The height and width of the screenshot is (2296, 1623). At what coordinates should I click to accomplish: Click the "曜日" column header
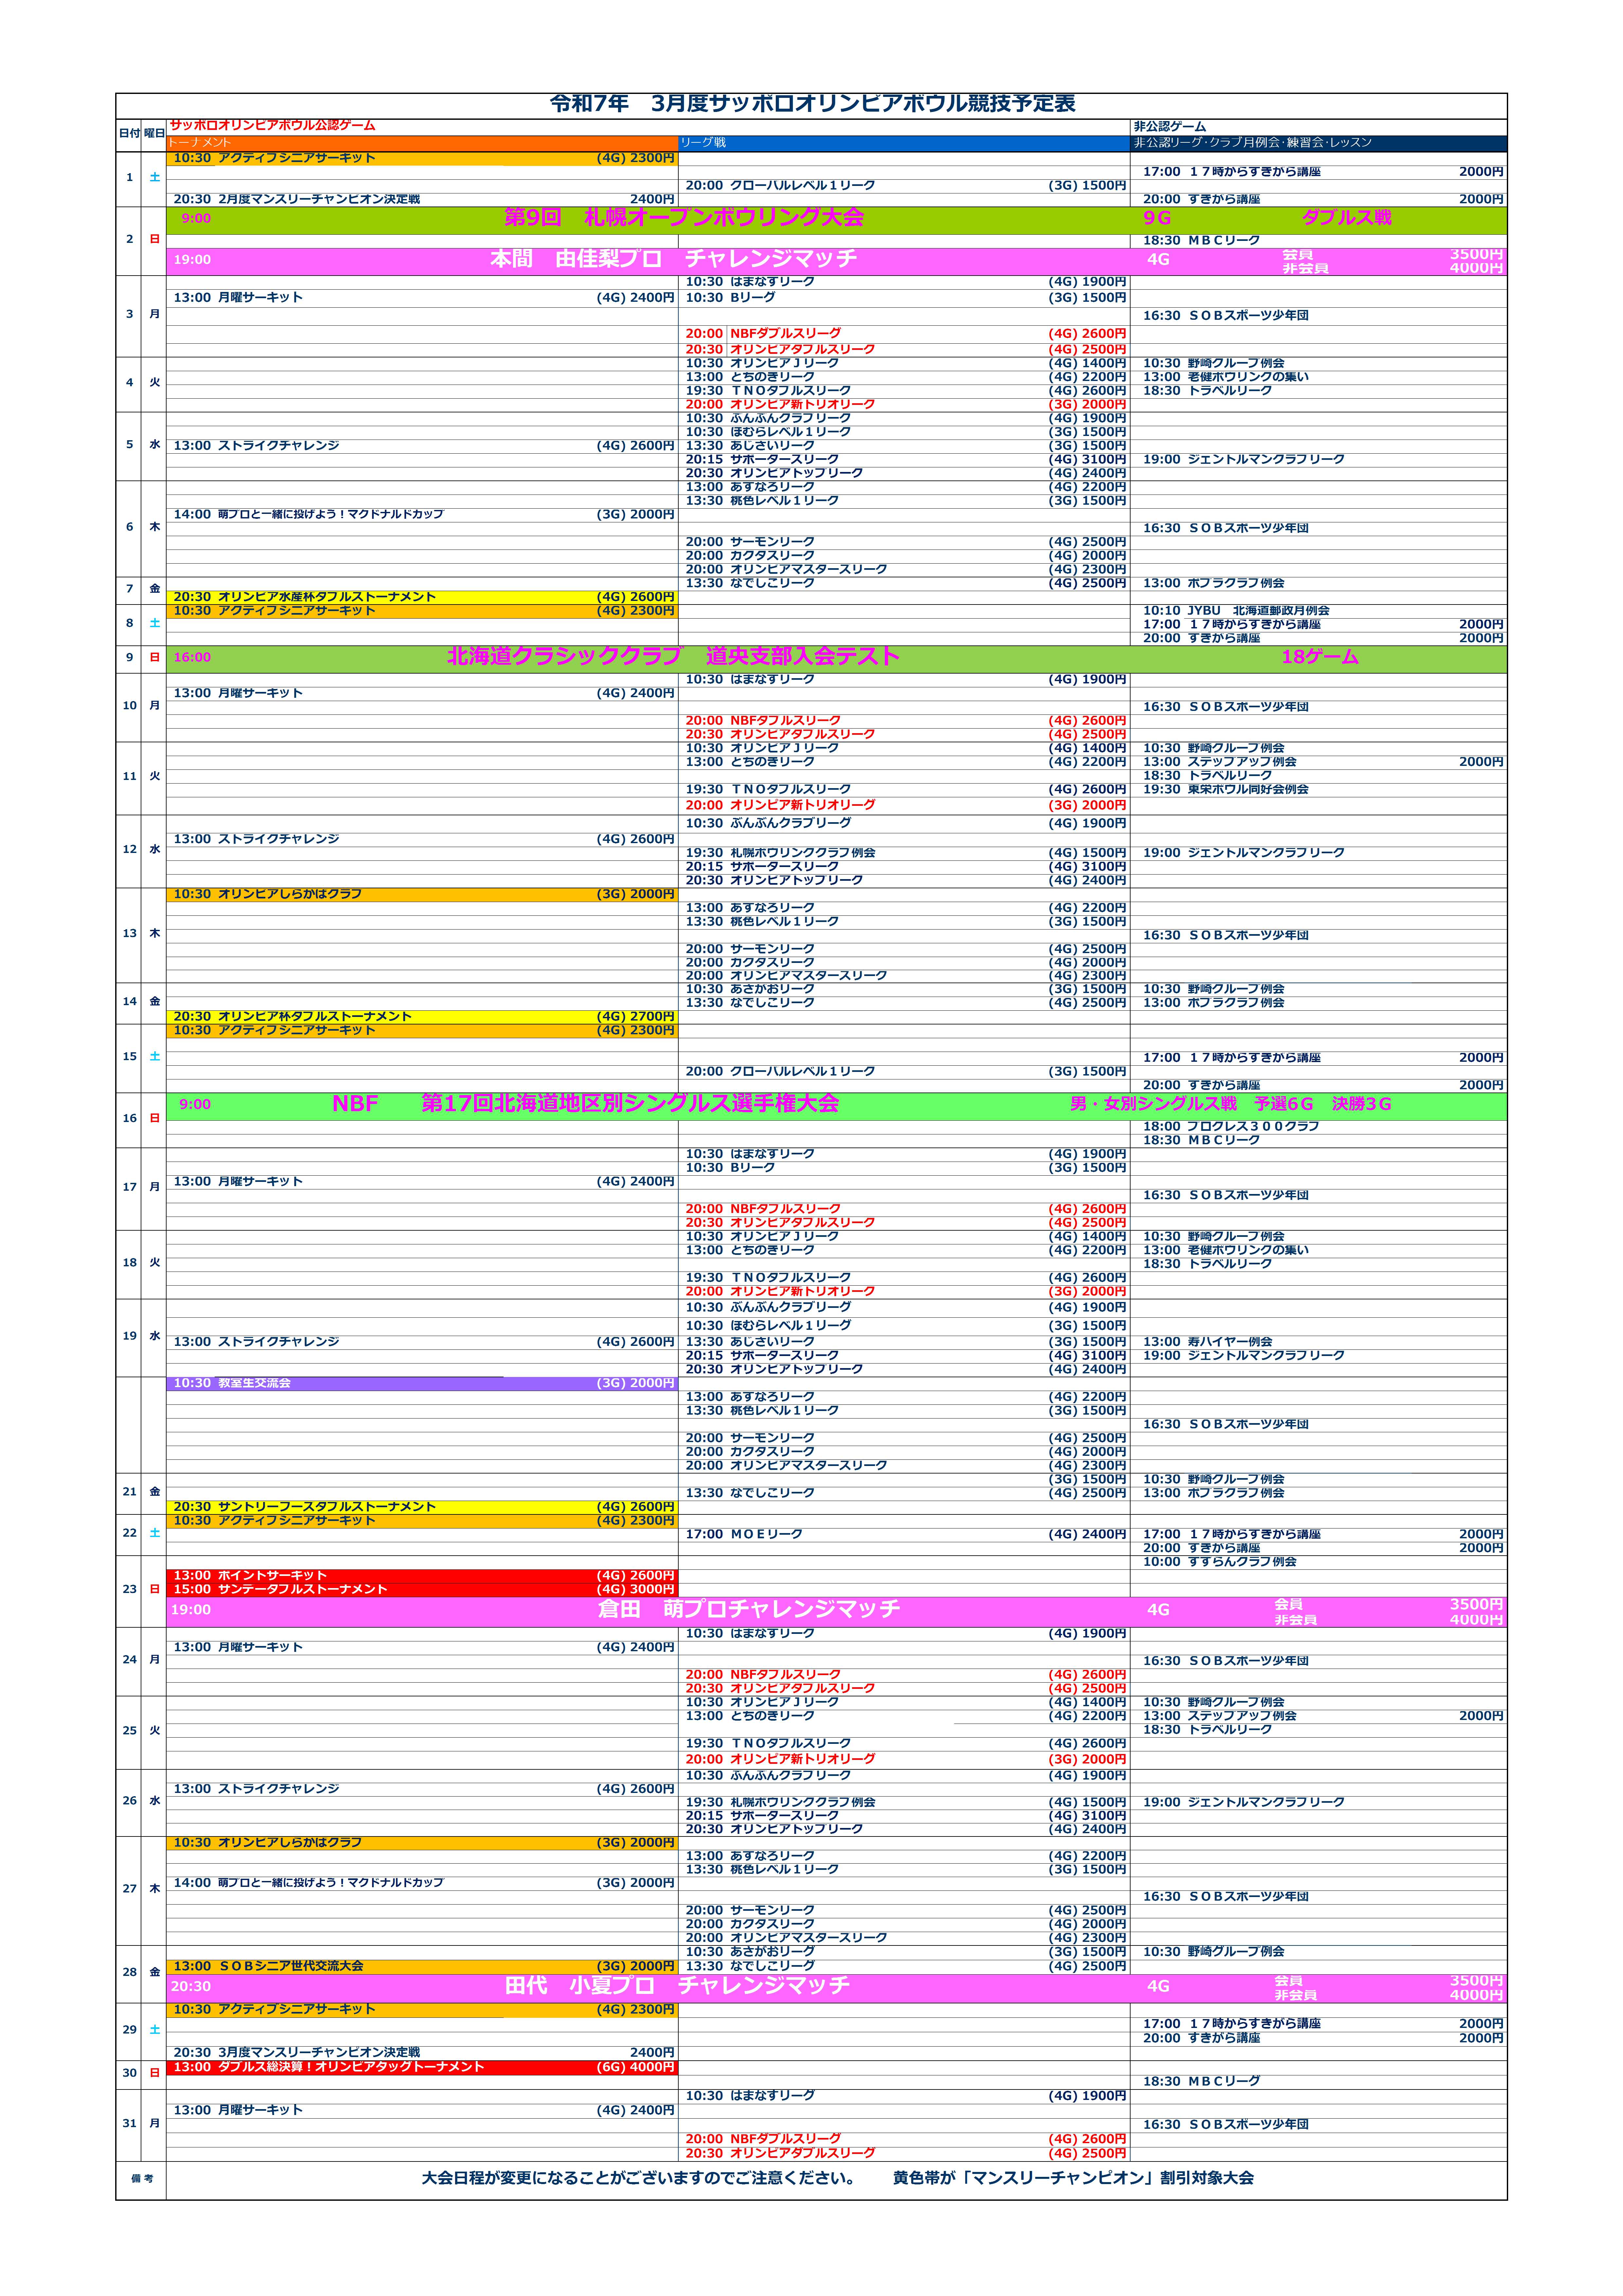(154, 133)
